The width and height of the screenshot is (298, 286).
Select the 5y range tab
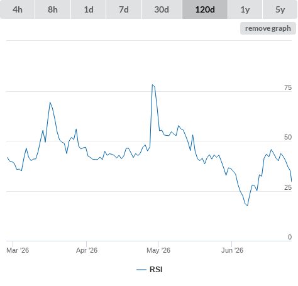(280, 9)
